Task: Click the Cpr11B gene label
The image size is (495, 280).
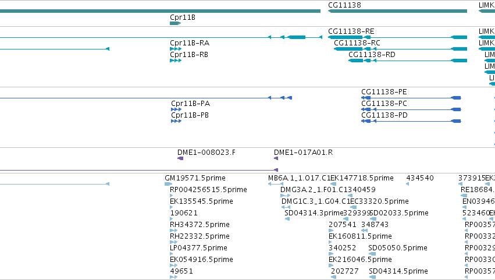Action: click(183, 17)
